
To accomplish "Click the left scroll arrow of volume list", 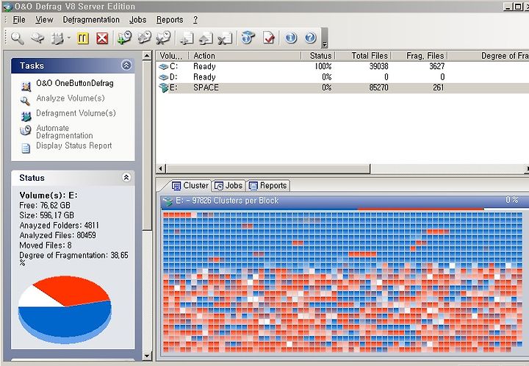I will coord(161,168).
